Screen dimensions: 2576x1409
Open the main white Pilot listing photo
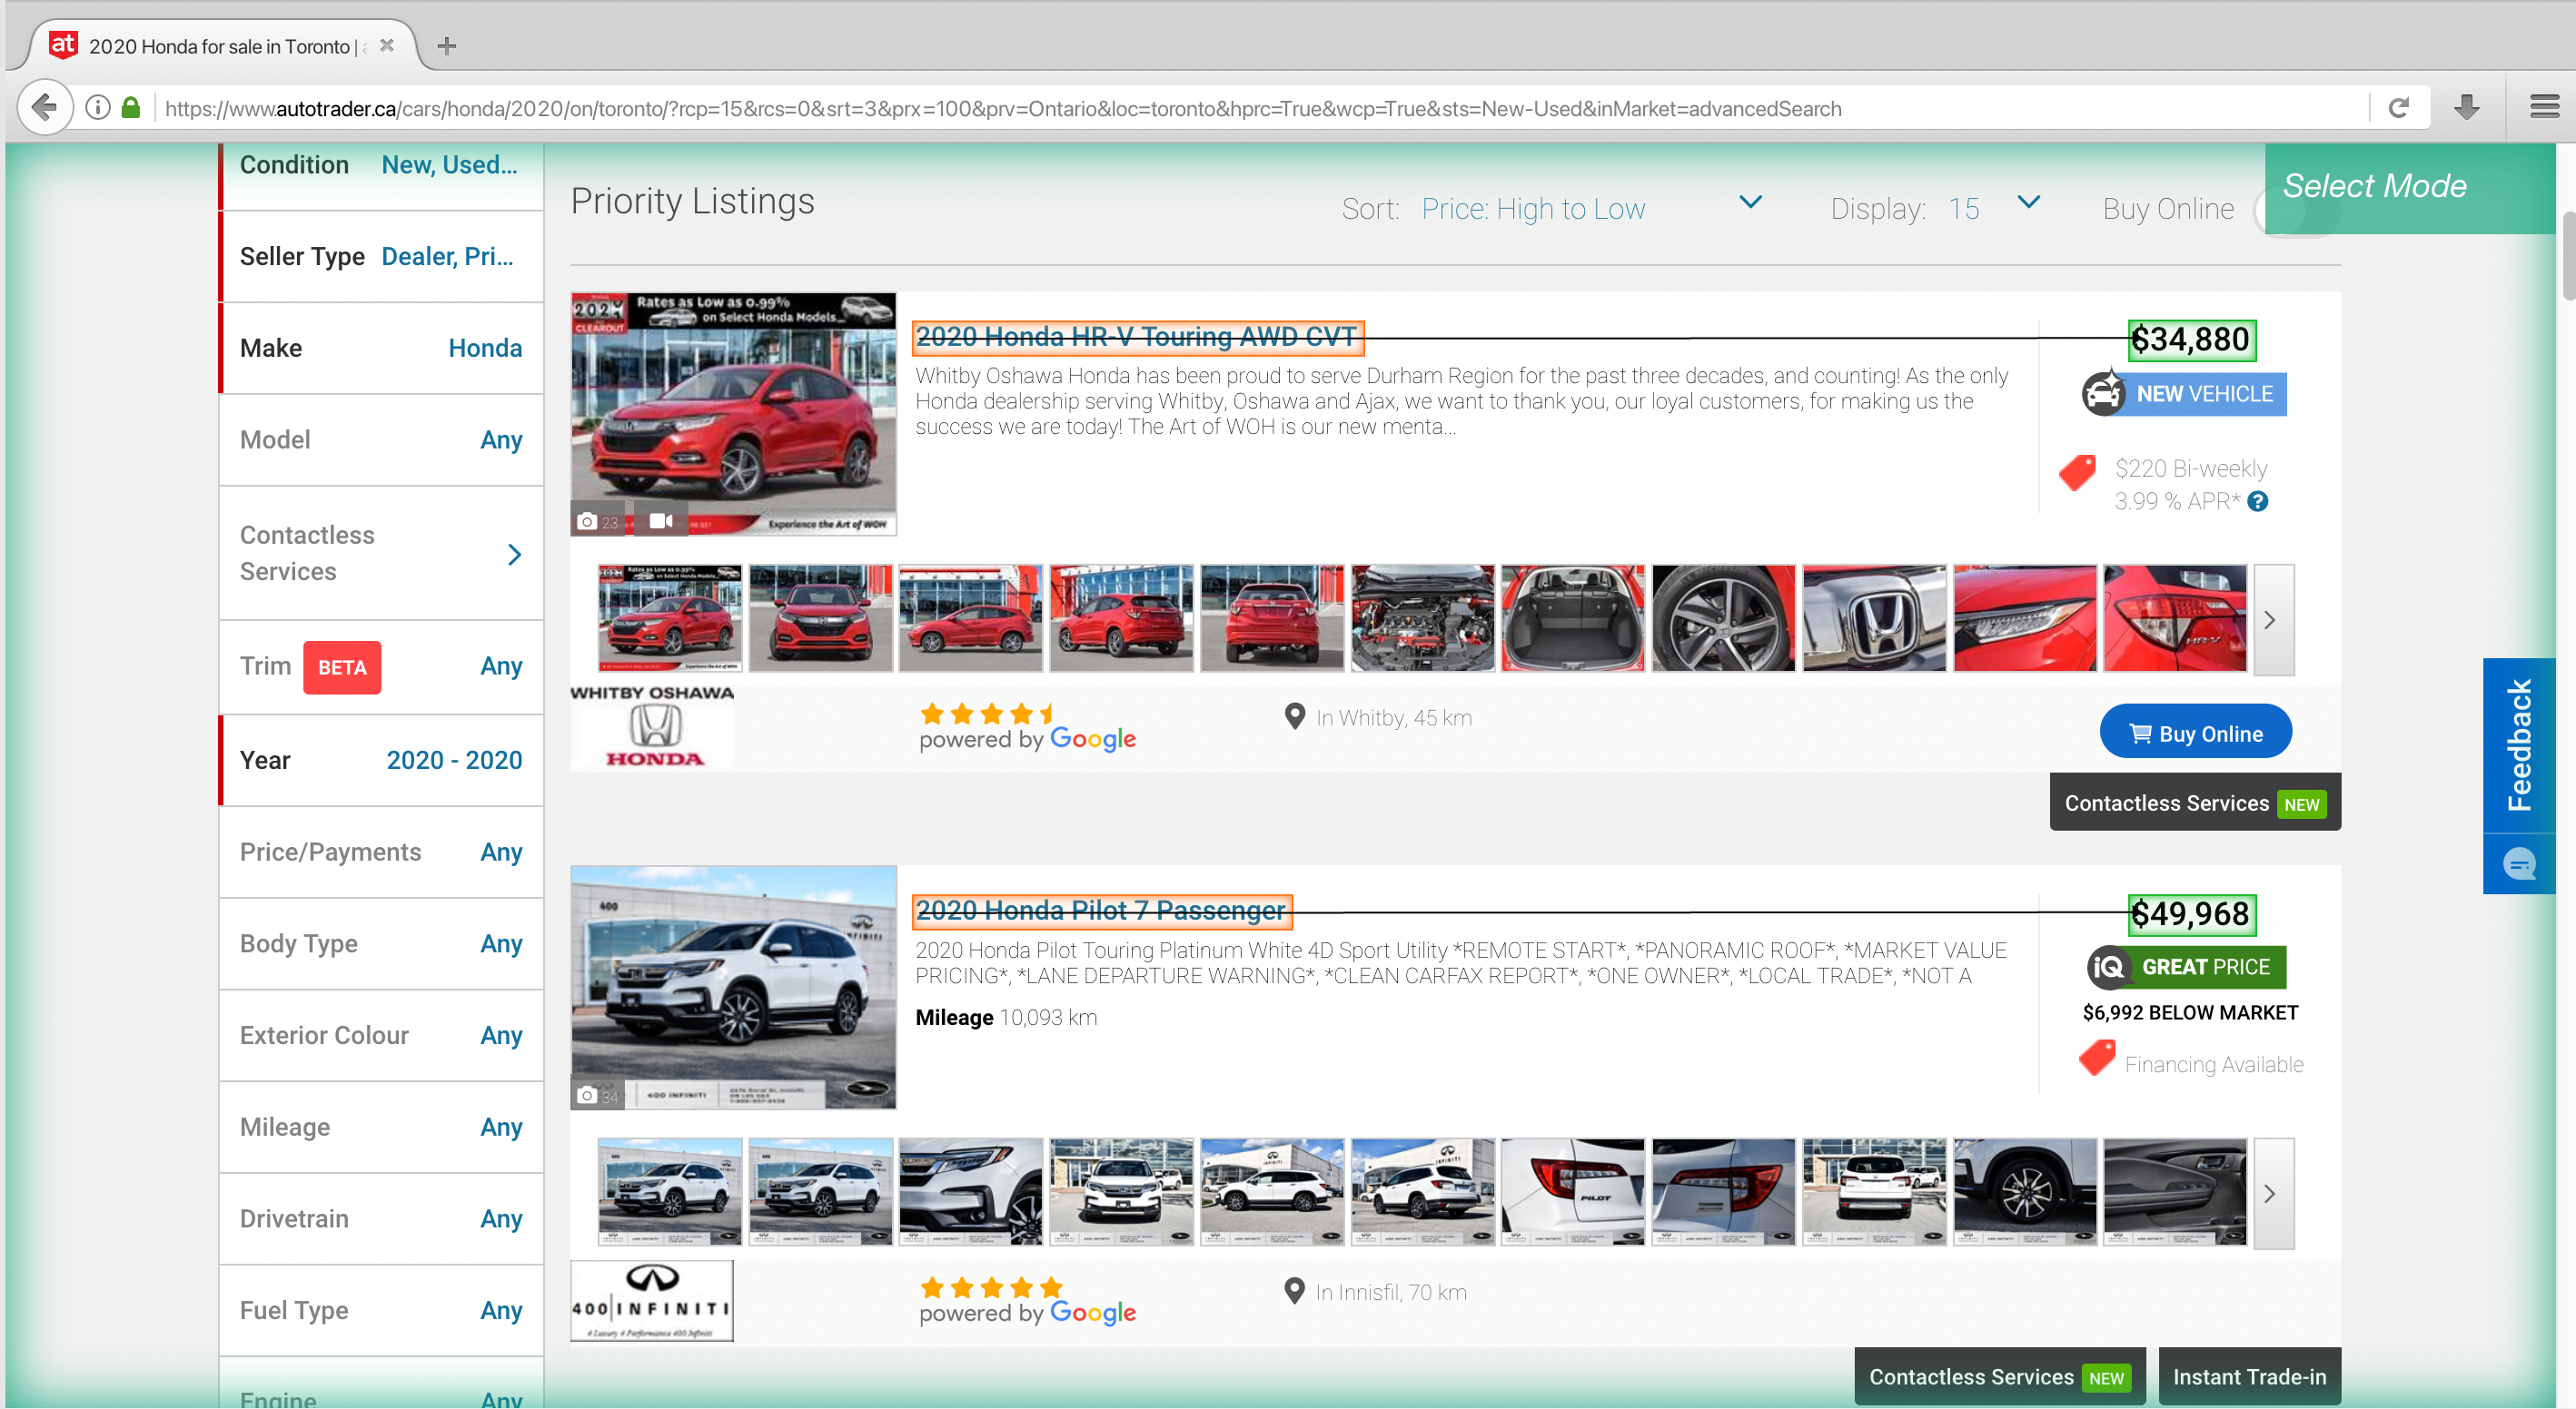(733, 988)
